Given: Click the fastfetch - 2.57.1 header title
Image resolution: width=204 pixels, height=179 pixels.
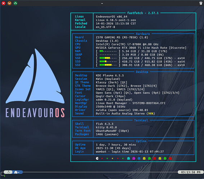Looking at the screenshot, I should coord(143,13).
